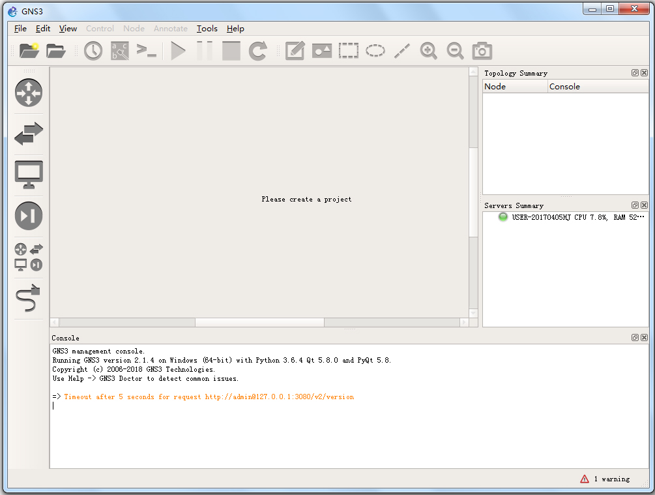Select the USER-20170405HJ server entry
The image size is (655, 495).
(578, 217)
